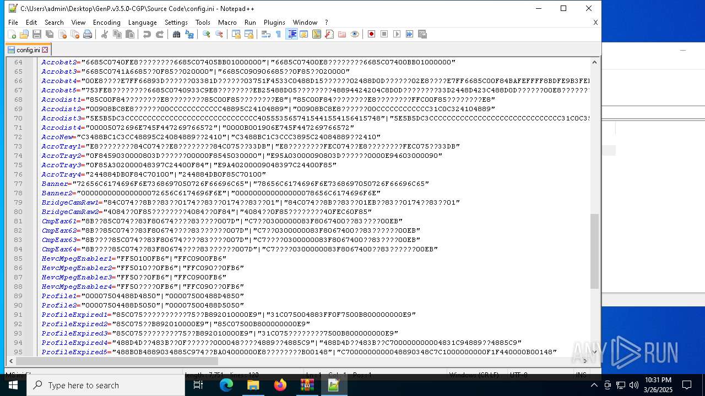
Task: Click the AcroNew key name on line 72
Action: [x=57, y=137]
